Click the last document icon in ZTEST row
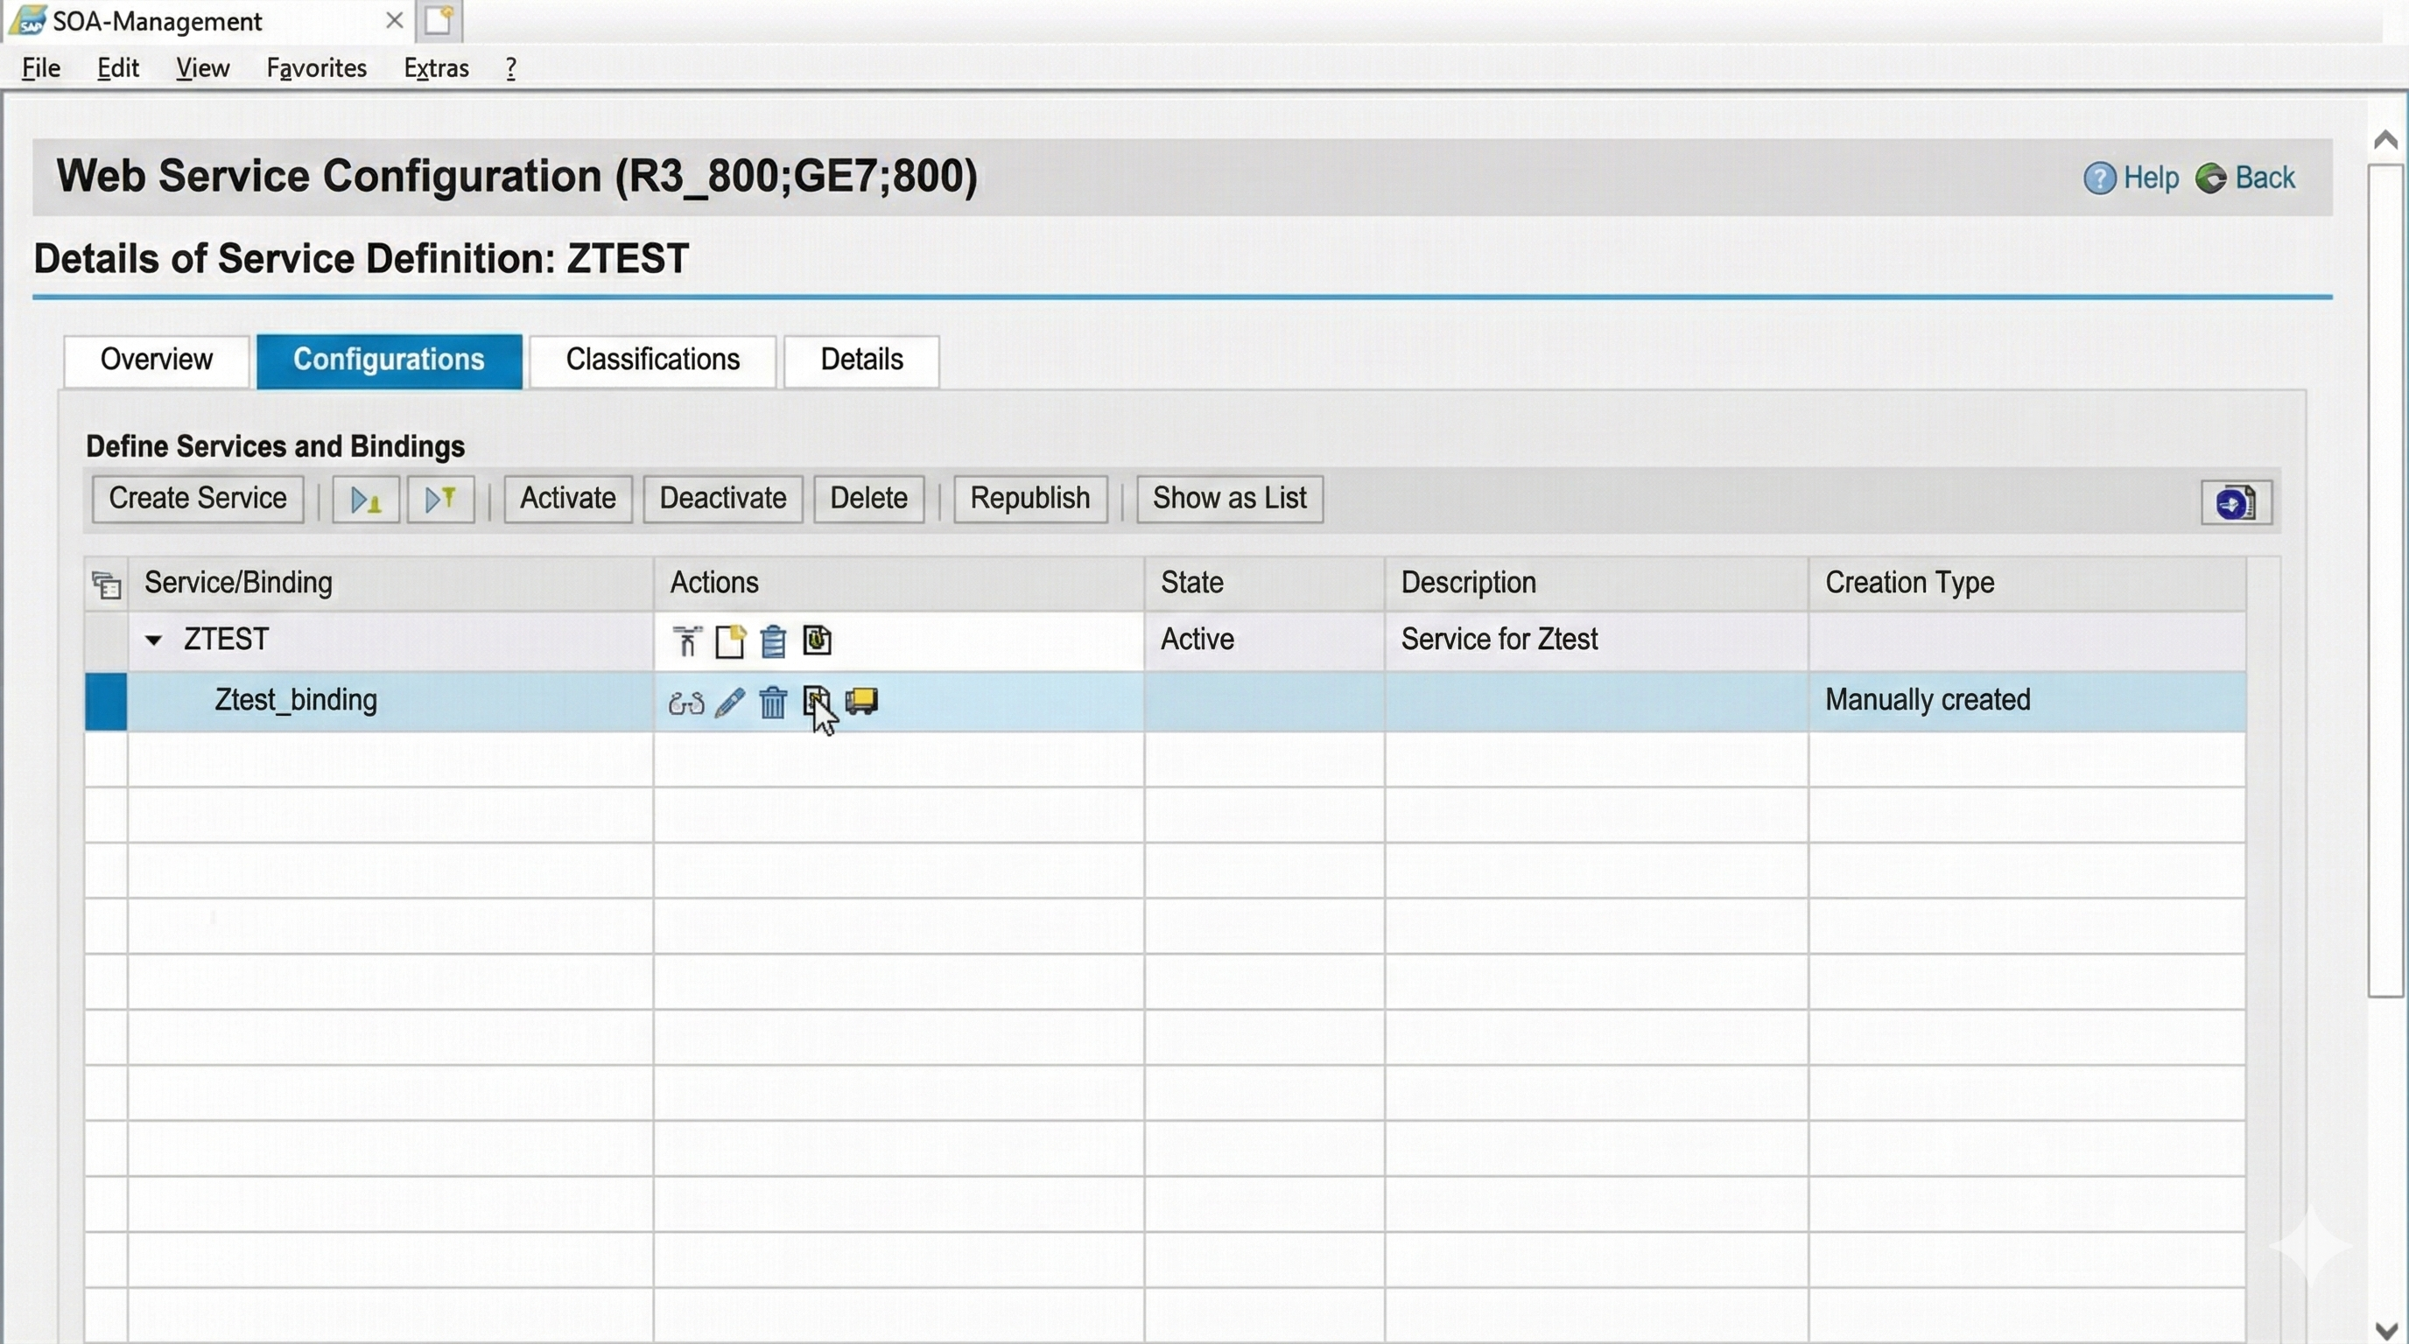Screen dimensions: 2409x1344 coord(817,640)
